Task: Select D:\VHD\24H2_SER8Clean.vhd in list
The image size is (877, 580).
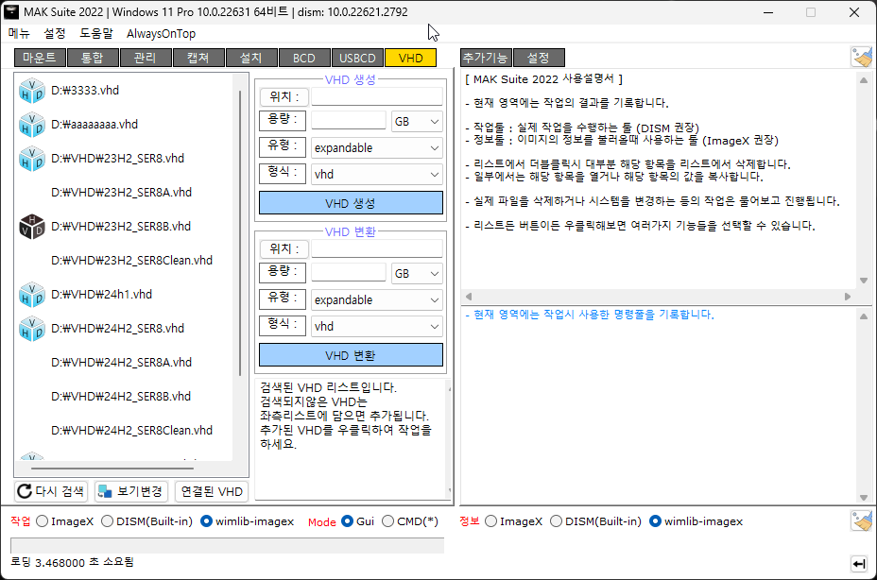Action: pos(131,431)
